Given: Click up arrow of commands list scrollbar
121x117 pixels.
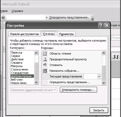Looking at the screenshot, I should pyautogui.click(x=103, y=53).
